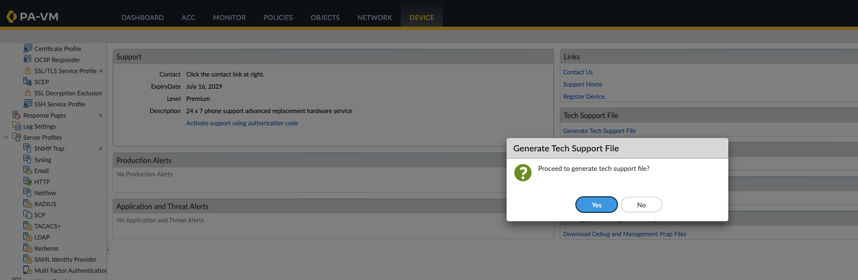
Task: Click the Support panel header
Action: 333,57
